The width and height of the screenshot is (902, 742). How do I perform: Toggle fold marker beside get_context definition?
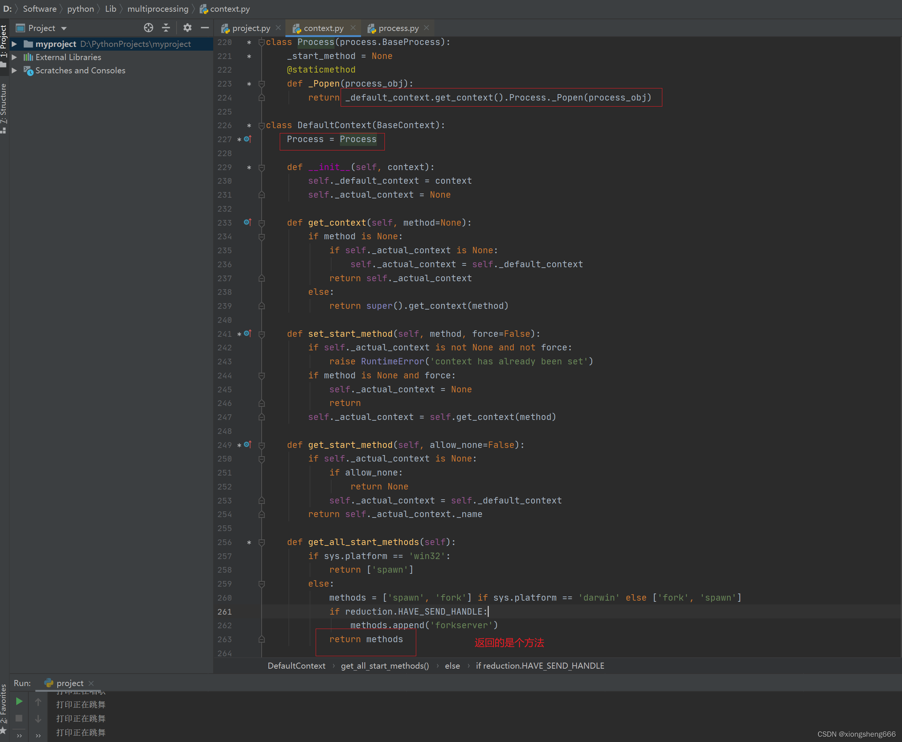(262, 223)
